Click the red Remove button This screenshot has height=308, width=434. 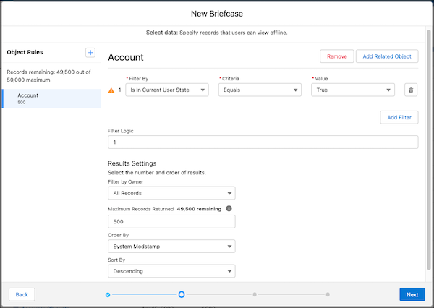click(337, 56)
